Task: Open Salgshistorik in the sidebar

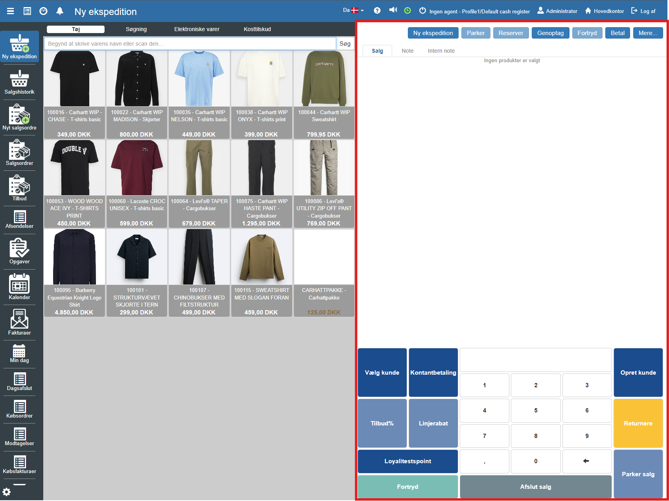Action: [20, 82]
